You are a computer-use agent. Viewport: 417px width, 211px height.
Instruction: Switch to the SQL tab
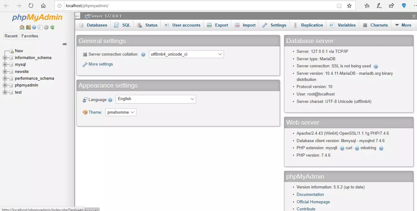(x=123, y=25)
